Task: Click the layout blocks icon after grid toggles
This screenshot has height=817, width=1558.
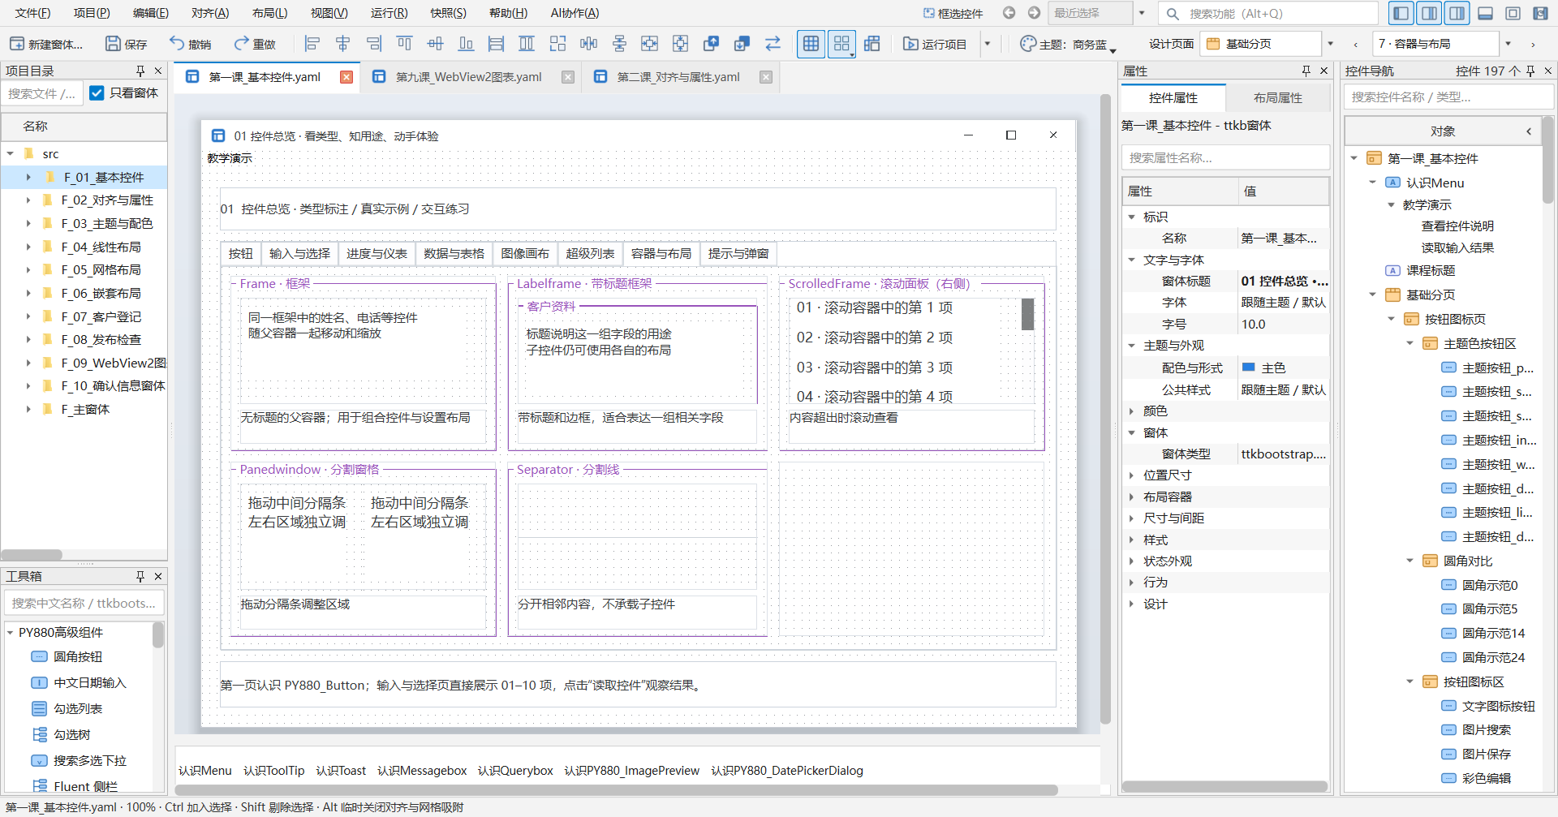Action: tap(872, 44)
